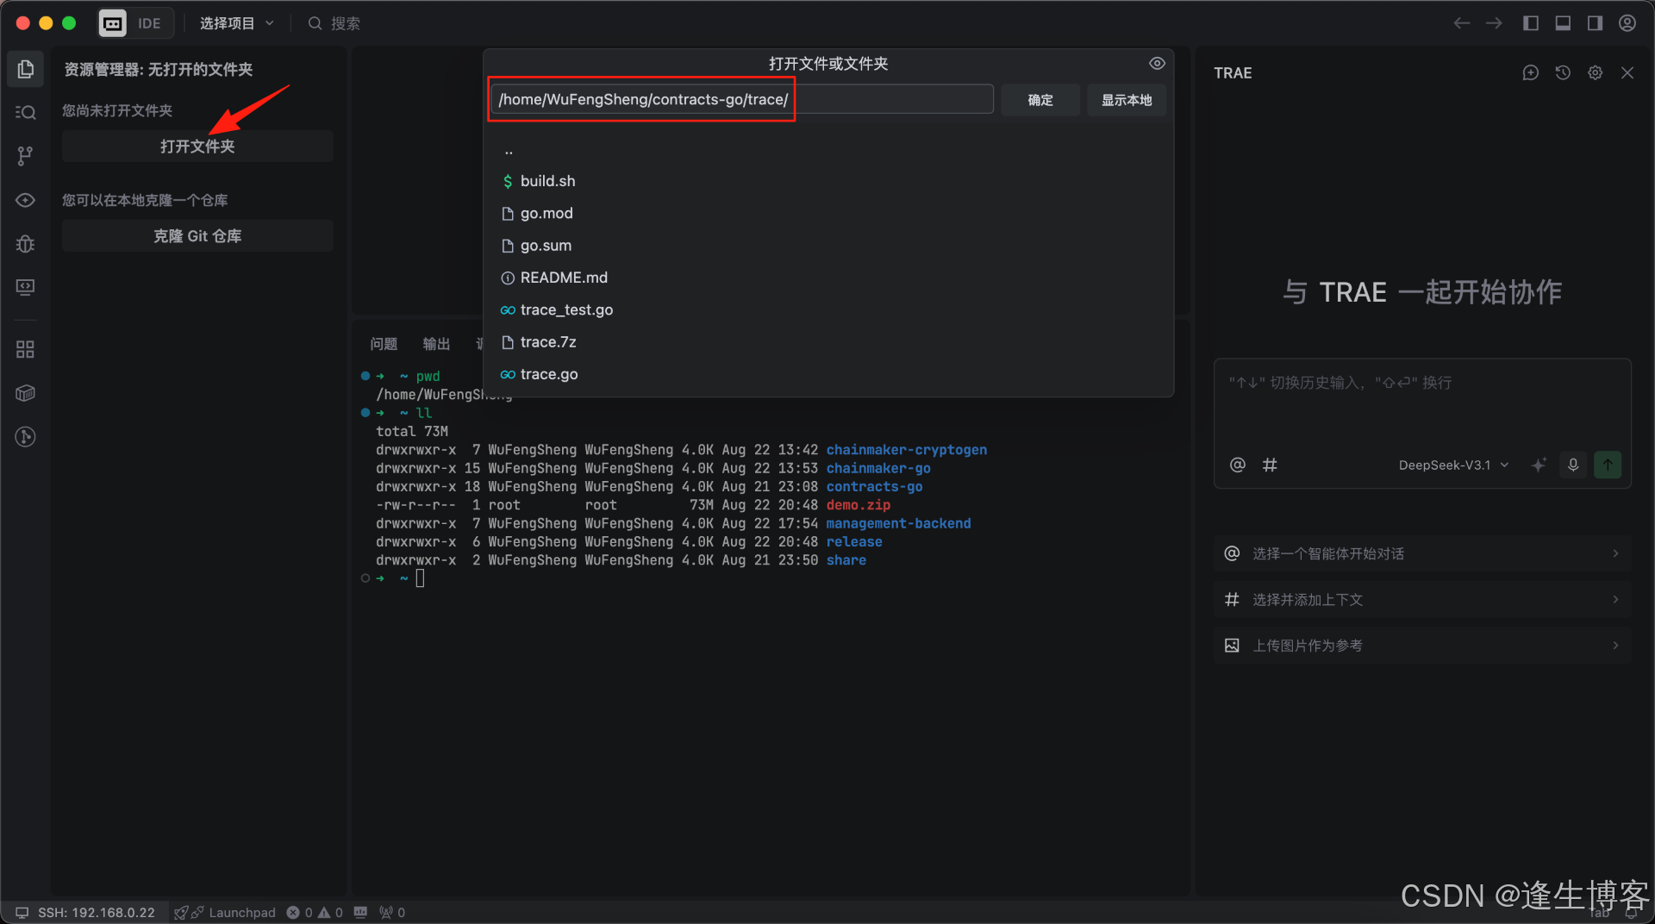Click the 确定 confirm button
The width and height of the screenshot is (1655, 924).
point(1040,100)
